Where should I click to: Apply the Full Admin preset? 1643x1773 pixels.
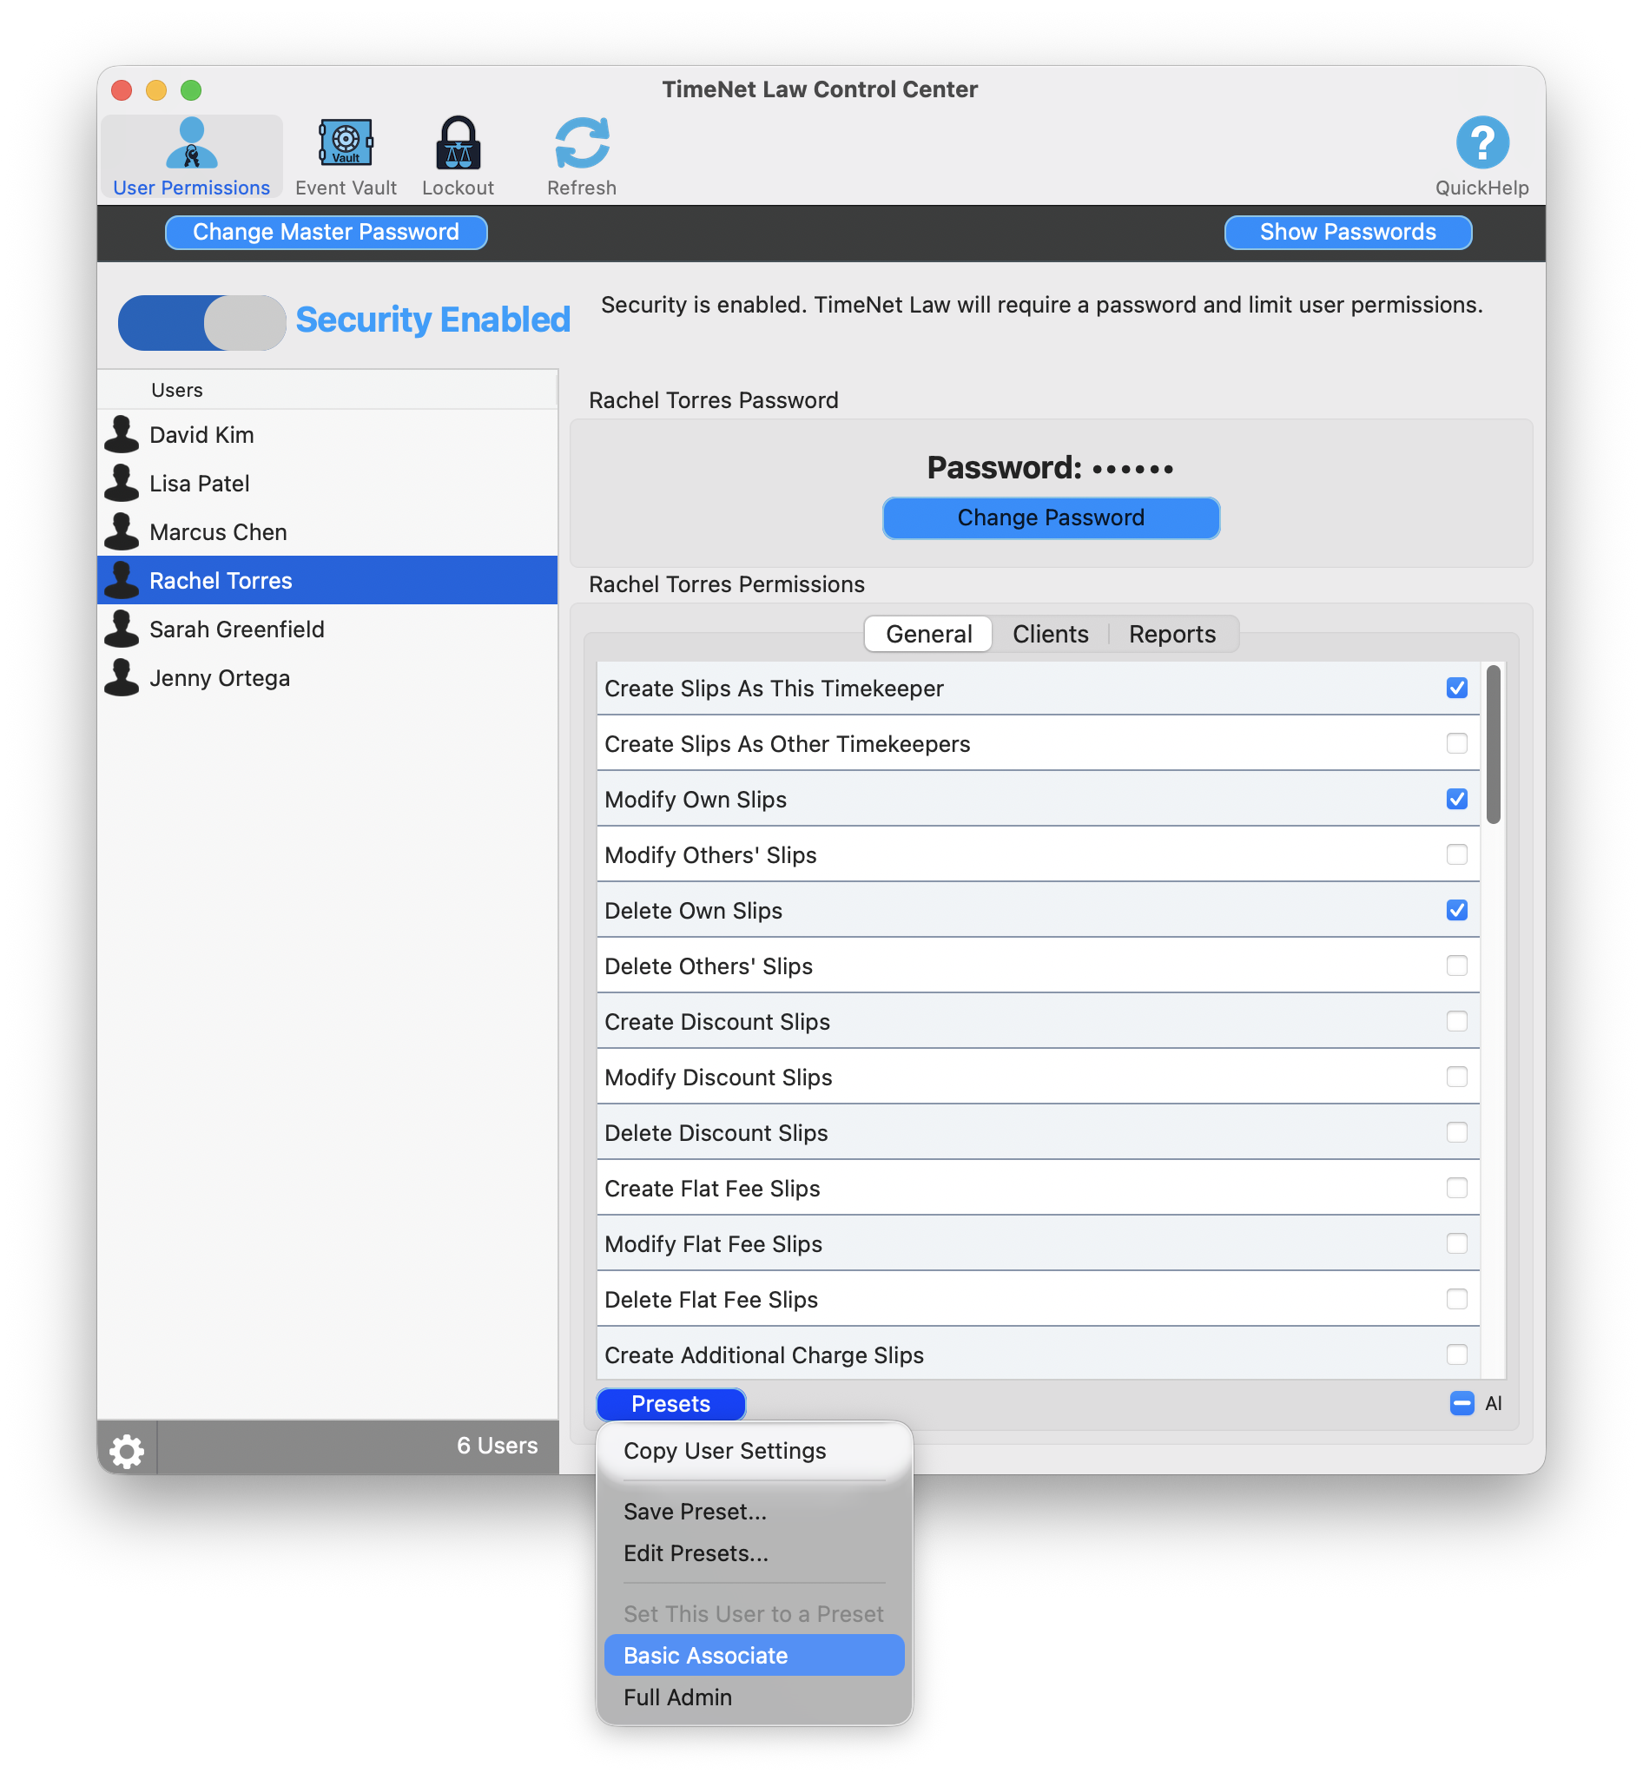pos(754,1697)
